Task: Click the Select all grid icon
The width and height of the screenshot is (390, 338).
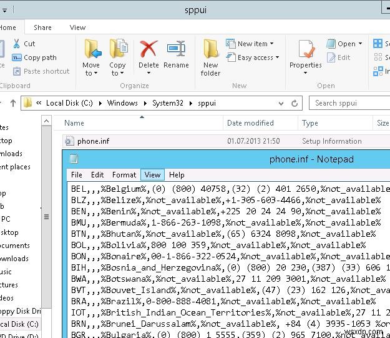Action: tap(378, 44)
